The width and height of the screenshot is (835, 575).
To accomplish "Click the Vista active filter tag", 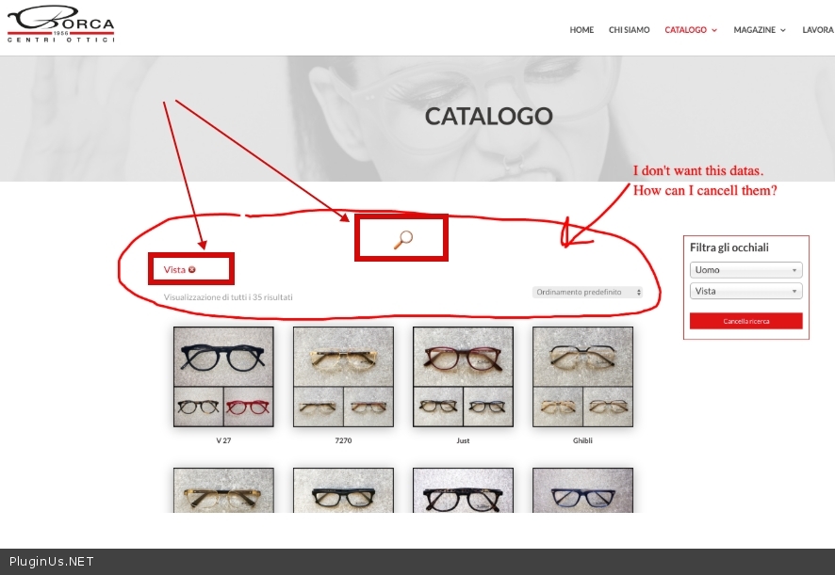I will coord(174,270).
